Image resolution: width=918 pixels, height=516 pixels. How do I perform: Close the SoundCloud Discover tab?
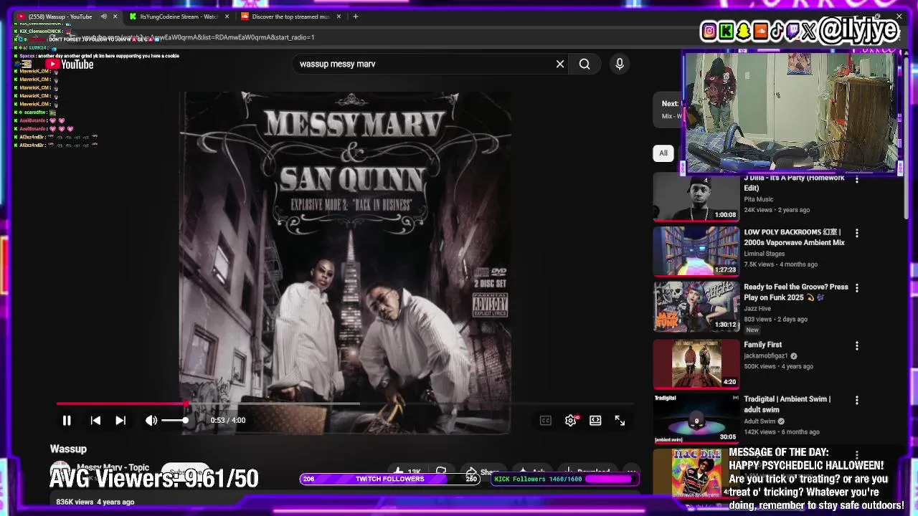click(339, 16)
